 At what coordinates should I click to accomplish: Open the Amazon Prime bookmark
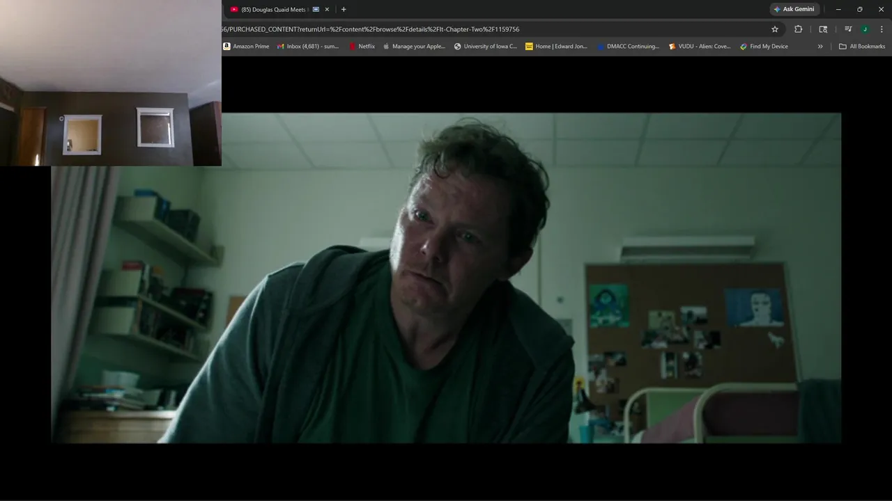[246, 47]
